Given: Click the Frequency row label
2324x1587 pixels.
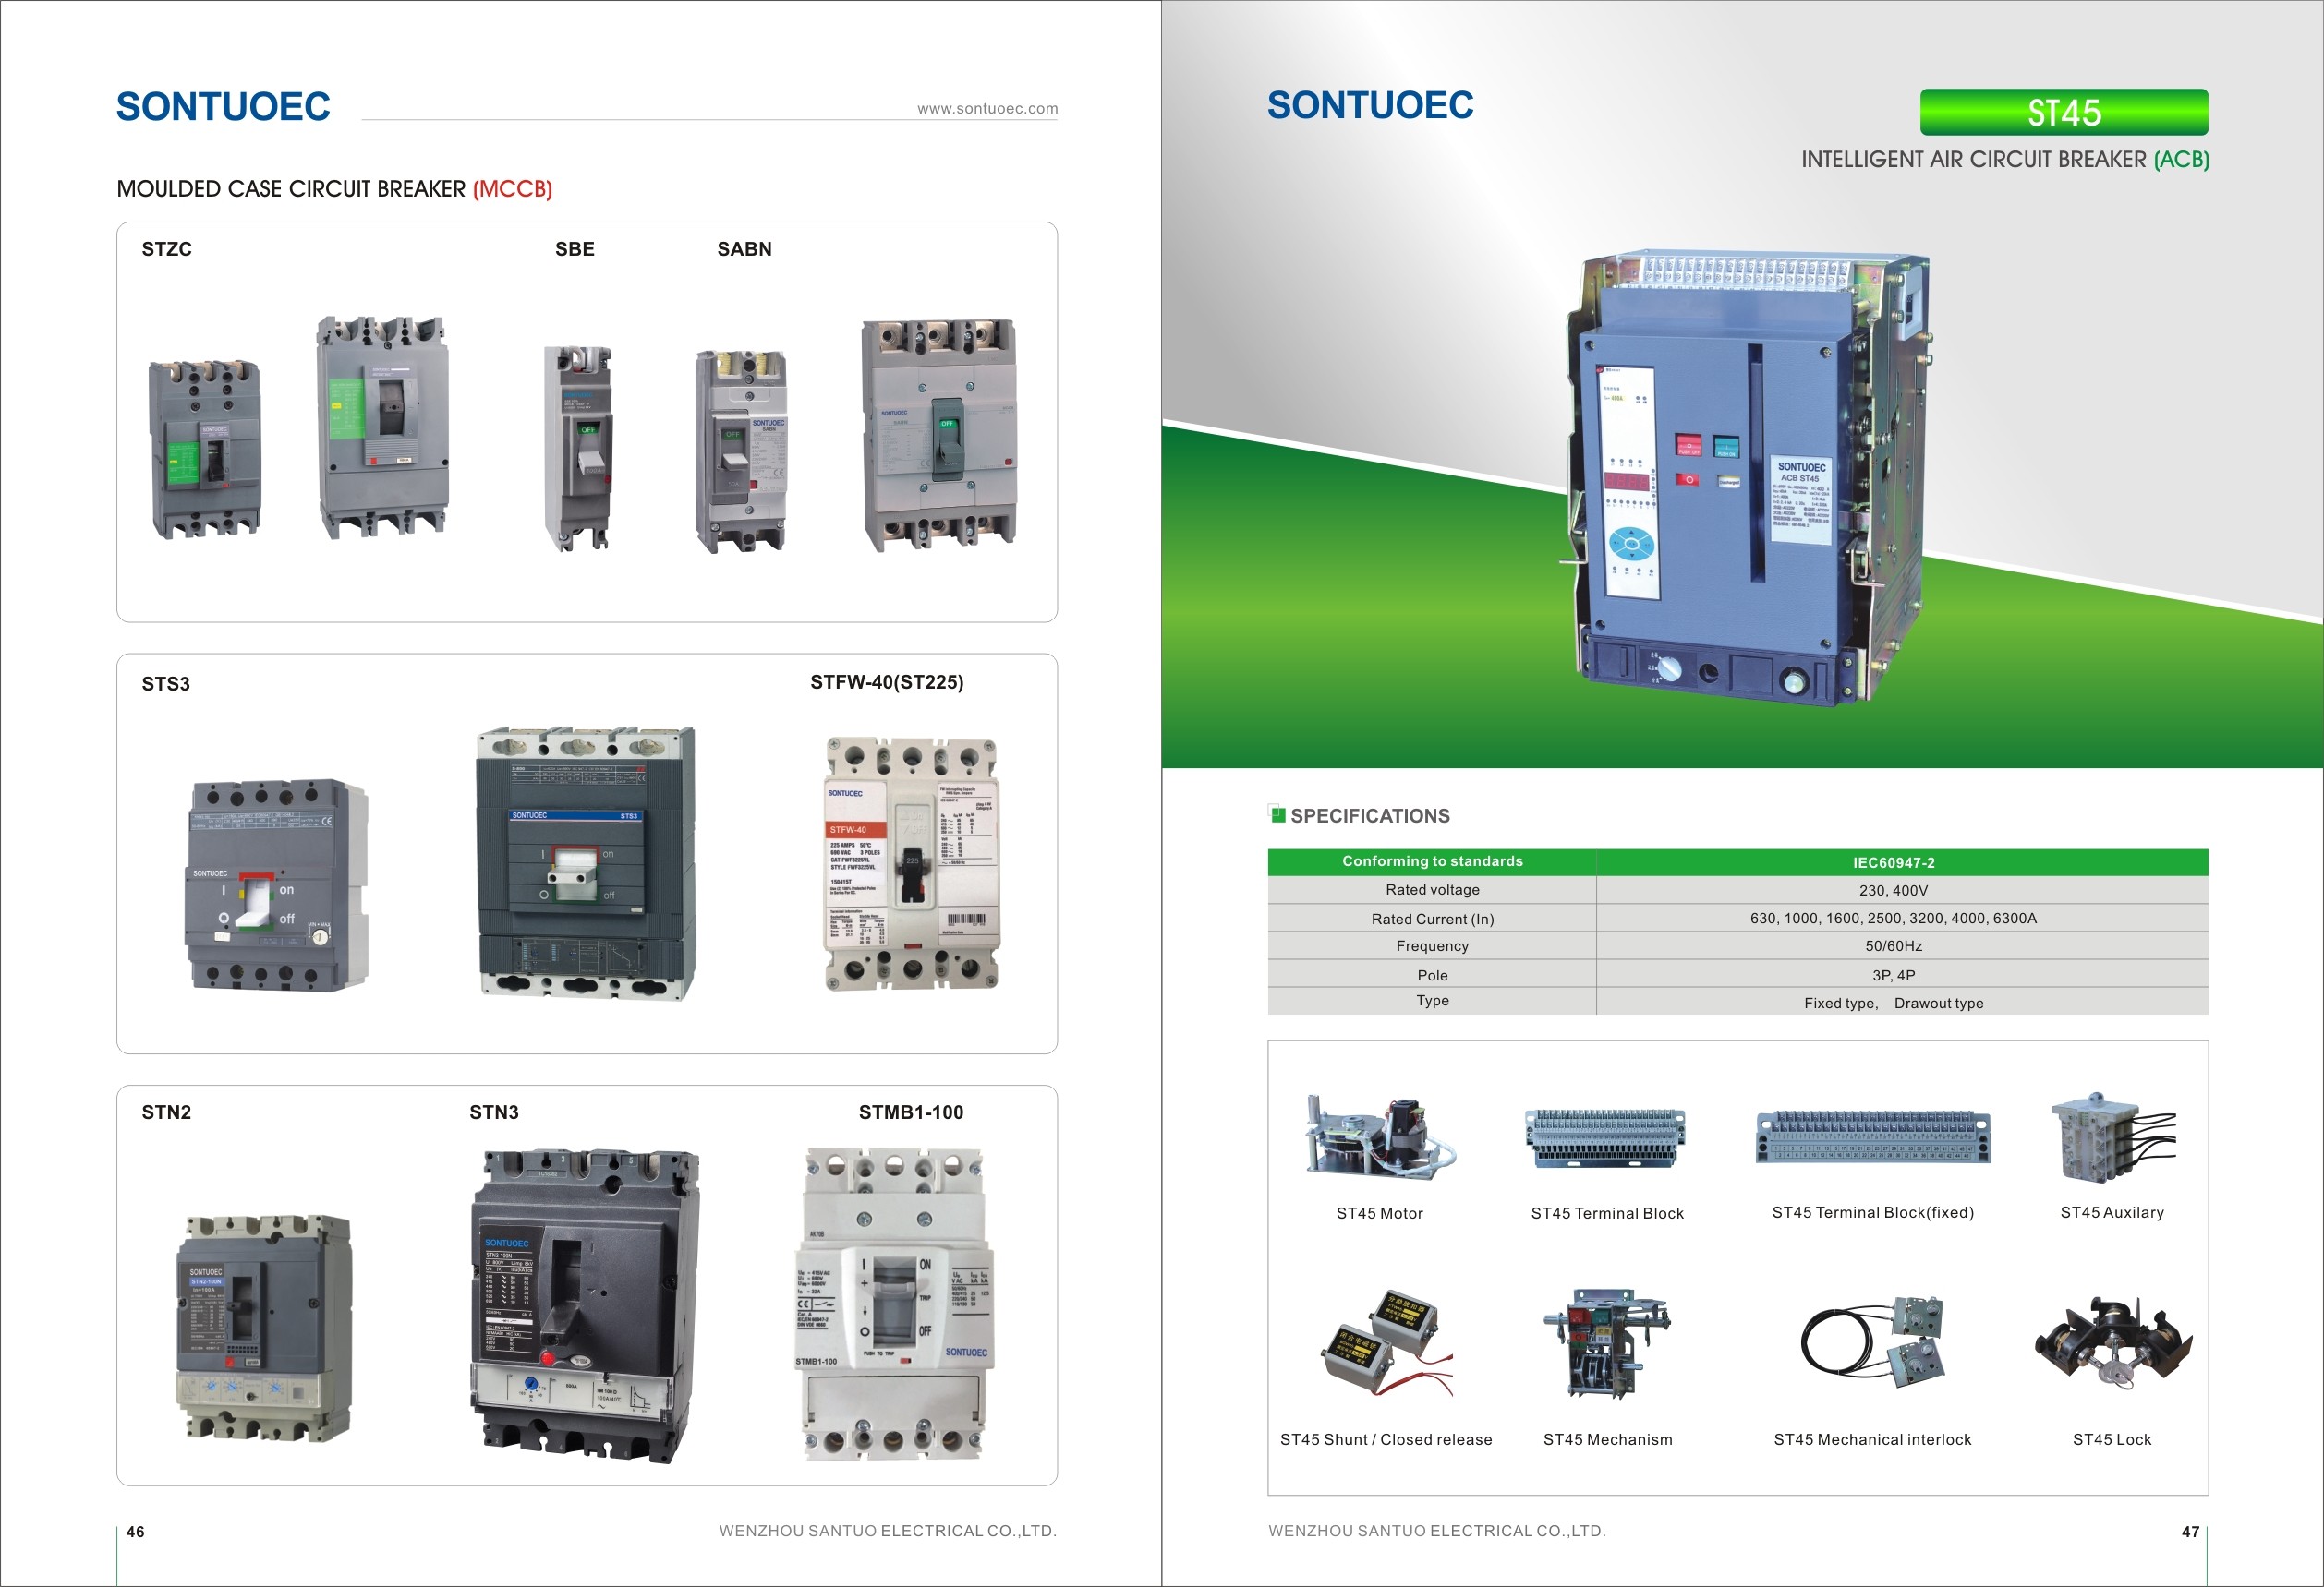Looking at the screenshot, I should [x=1432, y=945].
